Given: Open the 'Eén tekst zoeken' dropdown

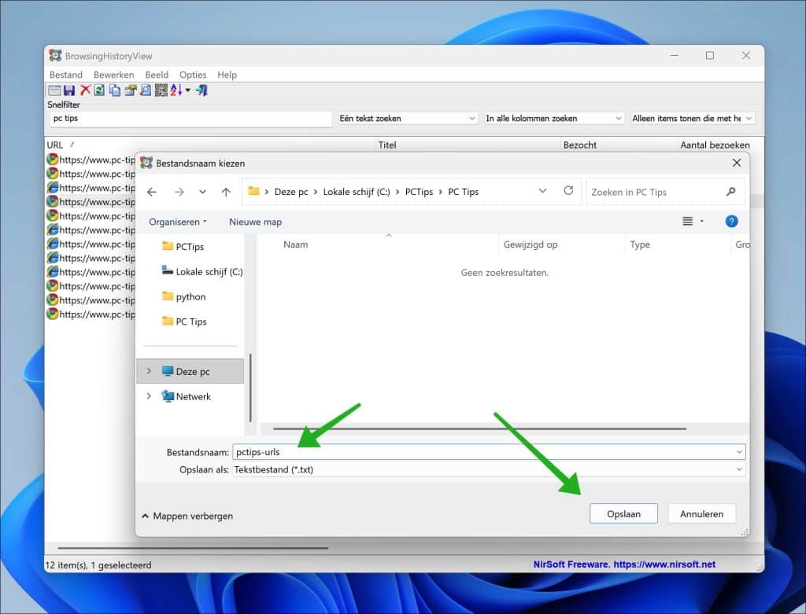Looking at the screenshot, I should pyautogui.click(x=409, y=119).
